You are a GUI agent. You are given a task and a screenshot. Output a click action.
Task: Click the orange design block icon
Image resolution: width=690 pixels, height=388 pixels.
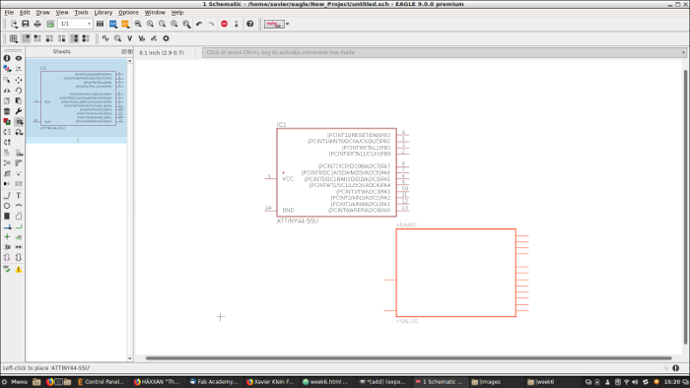(125, 24)
